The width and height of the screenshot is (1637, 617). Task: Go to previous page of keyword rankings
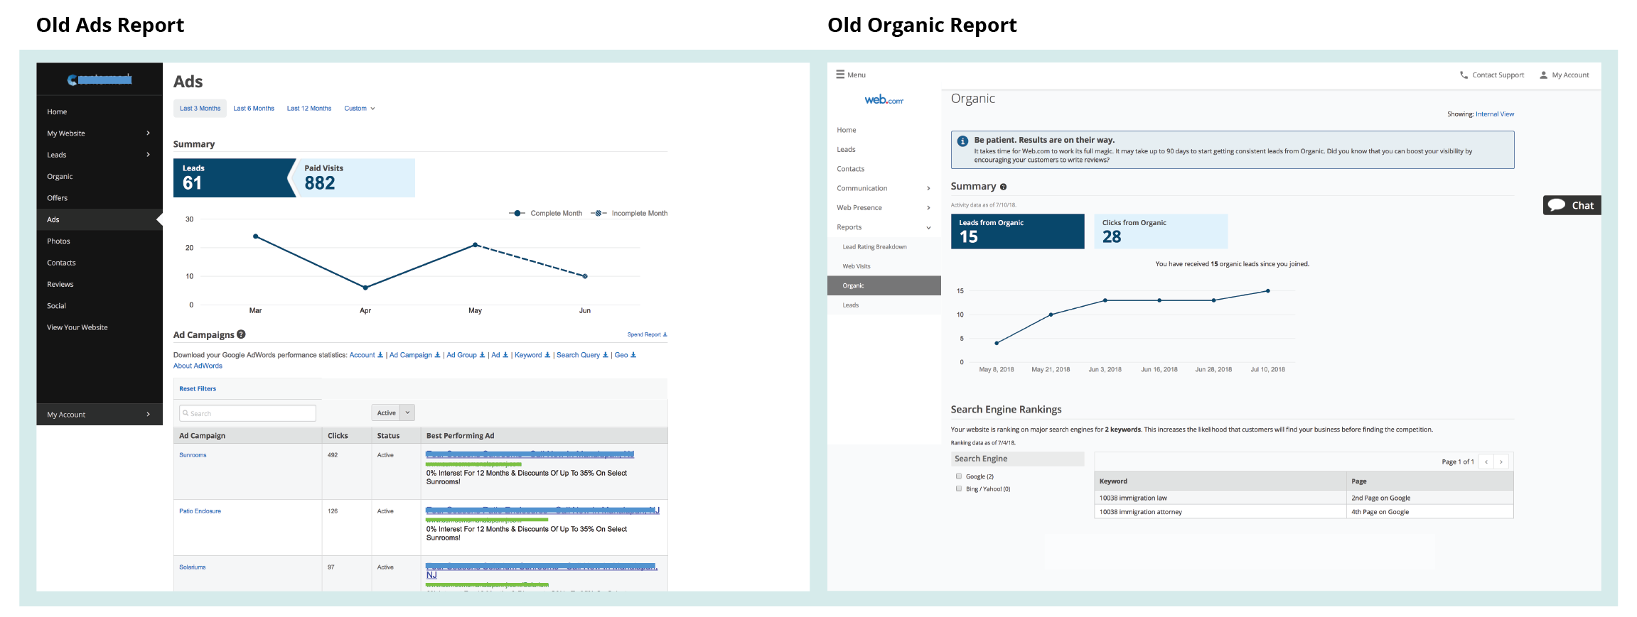1486,462
